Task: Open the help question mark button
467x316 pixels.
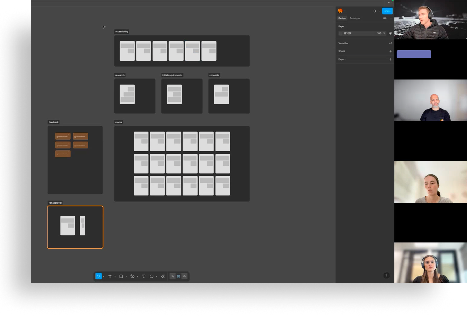Action: point(386,276)
